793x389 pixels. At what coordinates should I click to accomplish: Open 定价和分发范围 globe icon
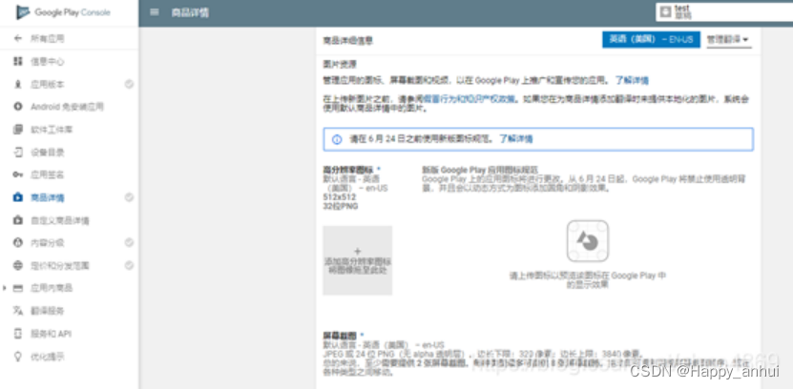click(x=18, y=266)
